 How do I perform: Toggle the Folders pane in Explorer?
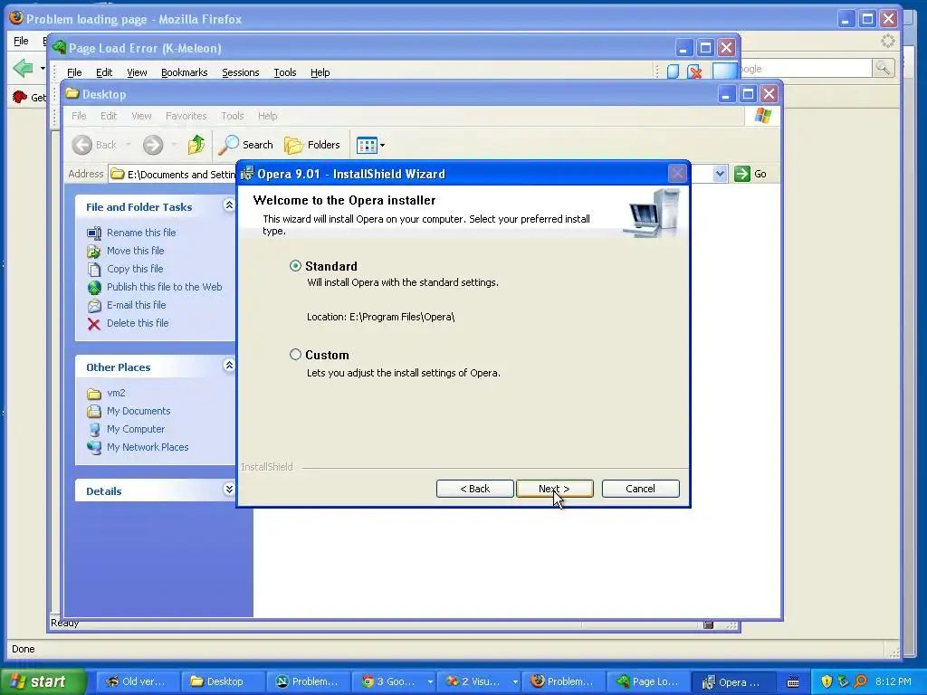pyautogui.click(x=312, y=145)
